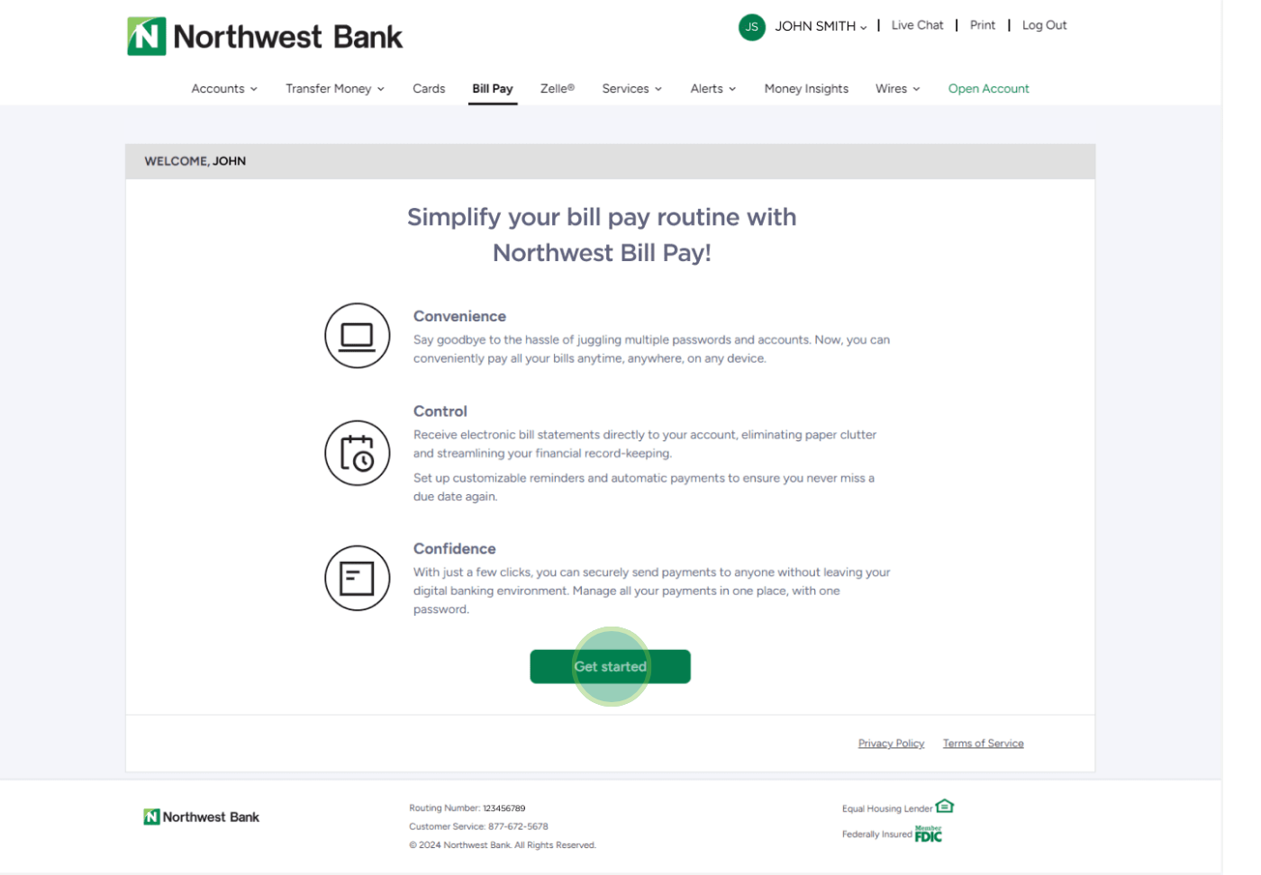Click the footer Northwest Bank logo
The height and width of the screenshot is (875, 1261).
pyautogui.click(x=202, y=816)
